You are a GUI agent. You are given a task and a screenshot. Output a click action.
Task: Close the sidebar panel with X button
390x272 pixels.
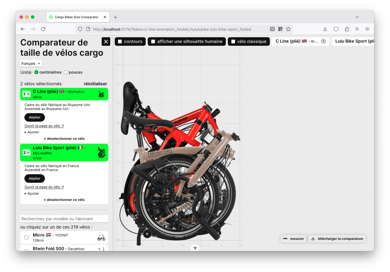[106, 41]
